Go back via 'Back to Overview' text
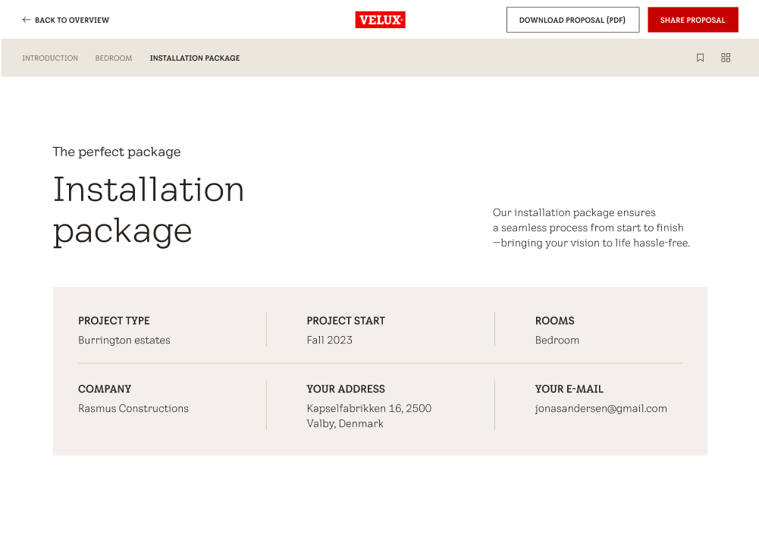759x534 pixels. (72, 20)
